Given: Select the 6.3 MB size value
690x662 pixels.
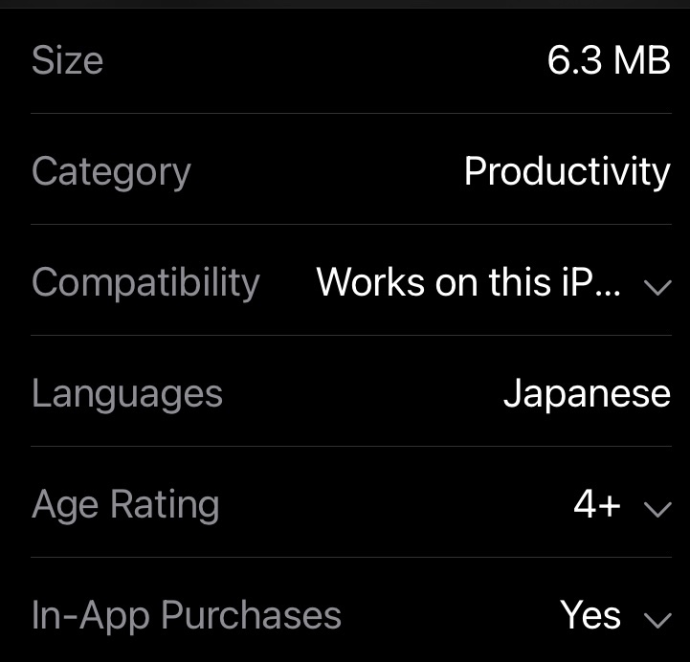Looking at the screenshot, I should coord(608,60).
